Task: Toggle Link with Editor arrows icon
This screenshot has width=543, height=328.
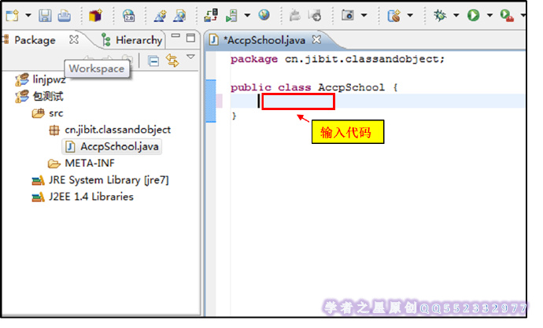Action: [172, 61]
